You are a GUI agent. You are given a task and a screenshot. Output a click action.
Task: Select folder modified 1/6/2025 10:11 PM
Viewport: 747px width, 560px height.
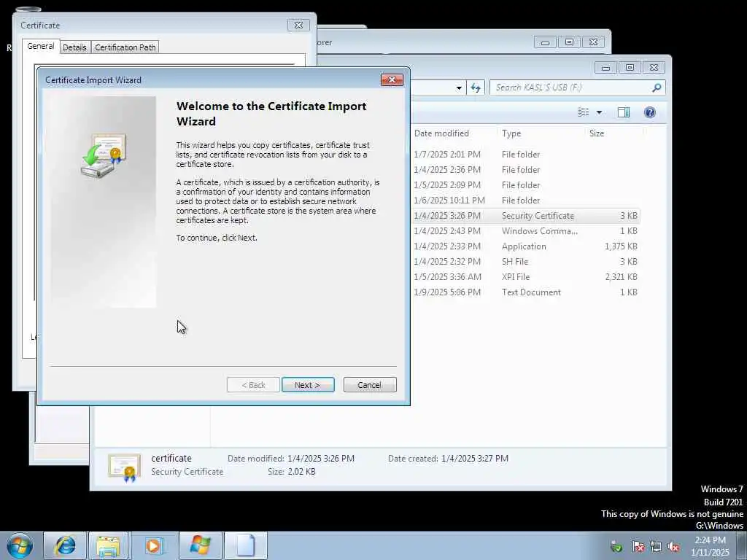(525, 201)
